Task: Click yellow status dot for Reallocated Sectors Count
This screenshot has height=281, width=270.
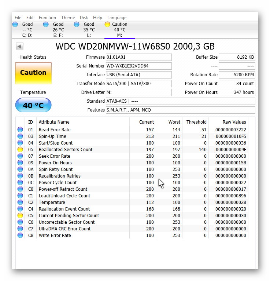Action: pos(20,149)
